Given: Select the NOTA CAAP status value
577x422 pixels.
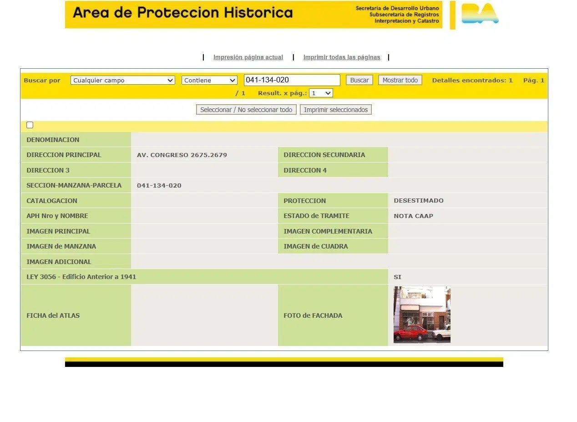Looking at the screenshot, I should click(414, 216).
